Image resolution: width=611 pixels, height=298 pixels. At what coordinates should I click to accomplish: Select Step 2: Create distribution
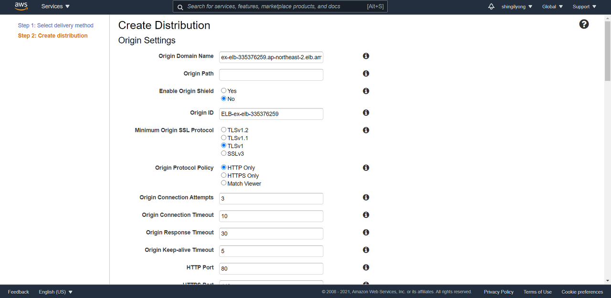coord(53,36)
